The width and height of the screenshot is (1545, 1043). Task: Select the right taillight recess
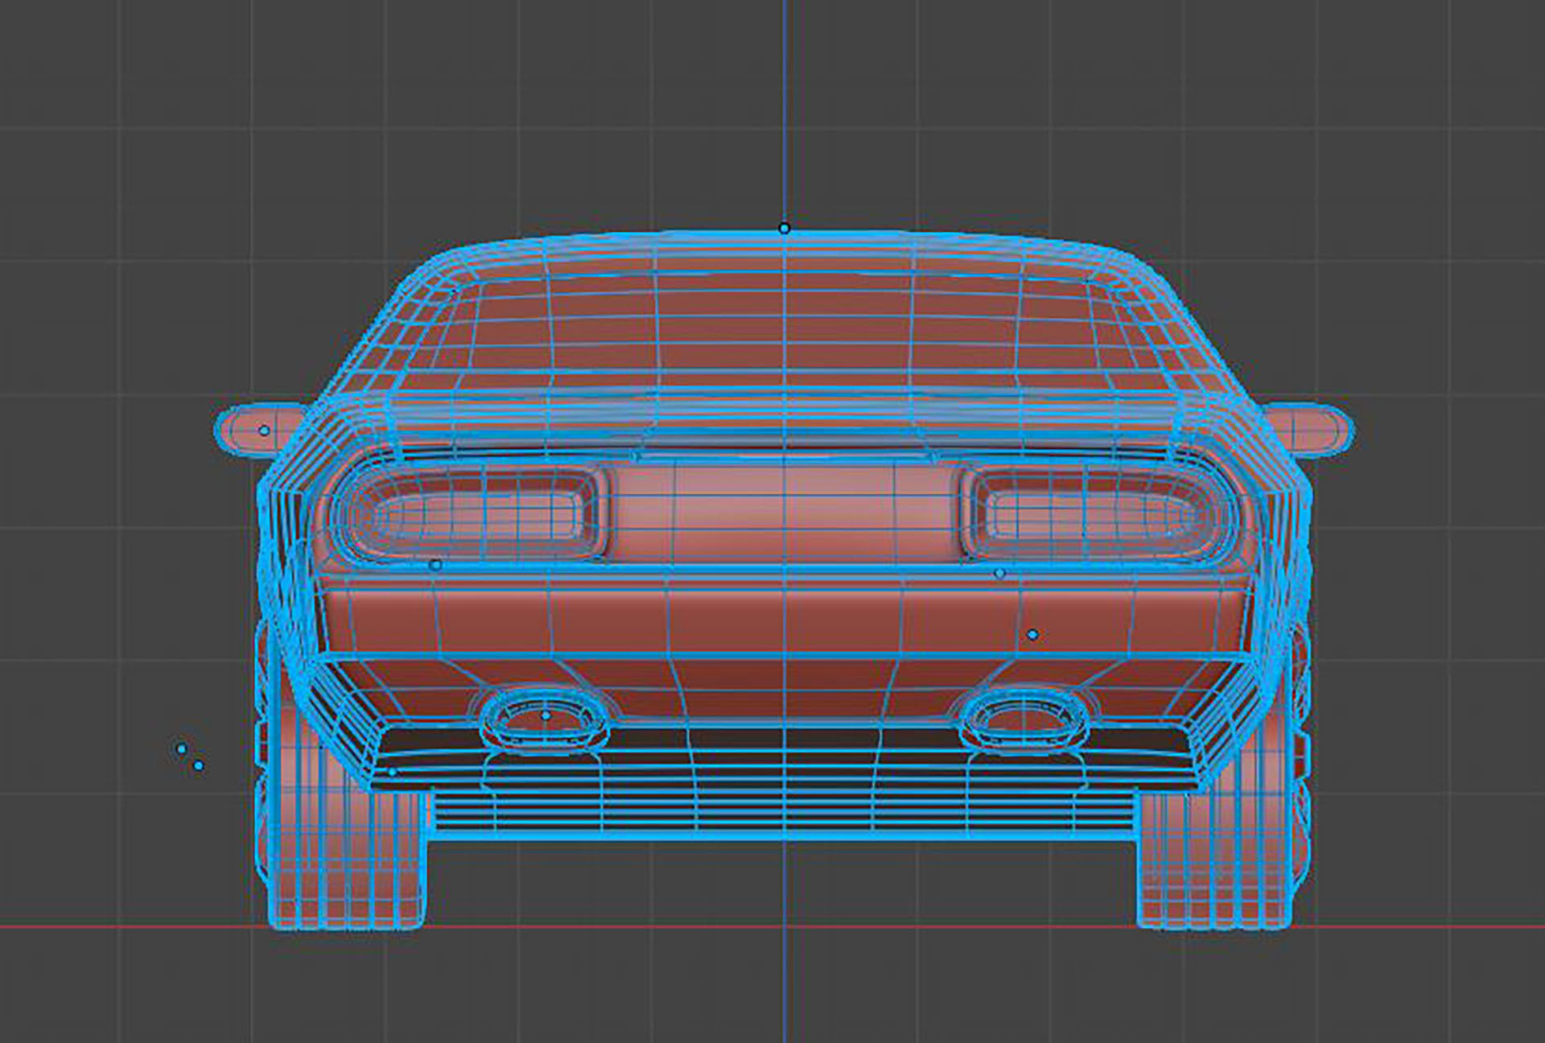pyautogui.click(x=1098, y=513)
